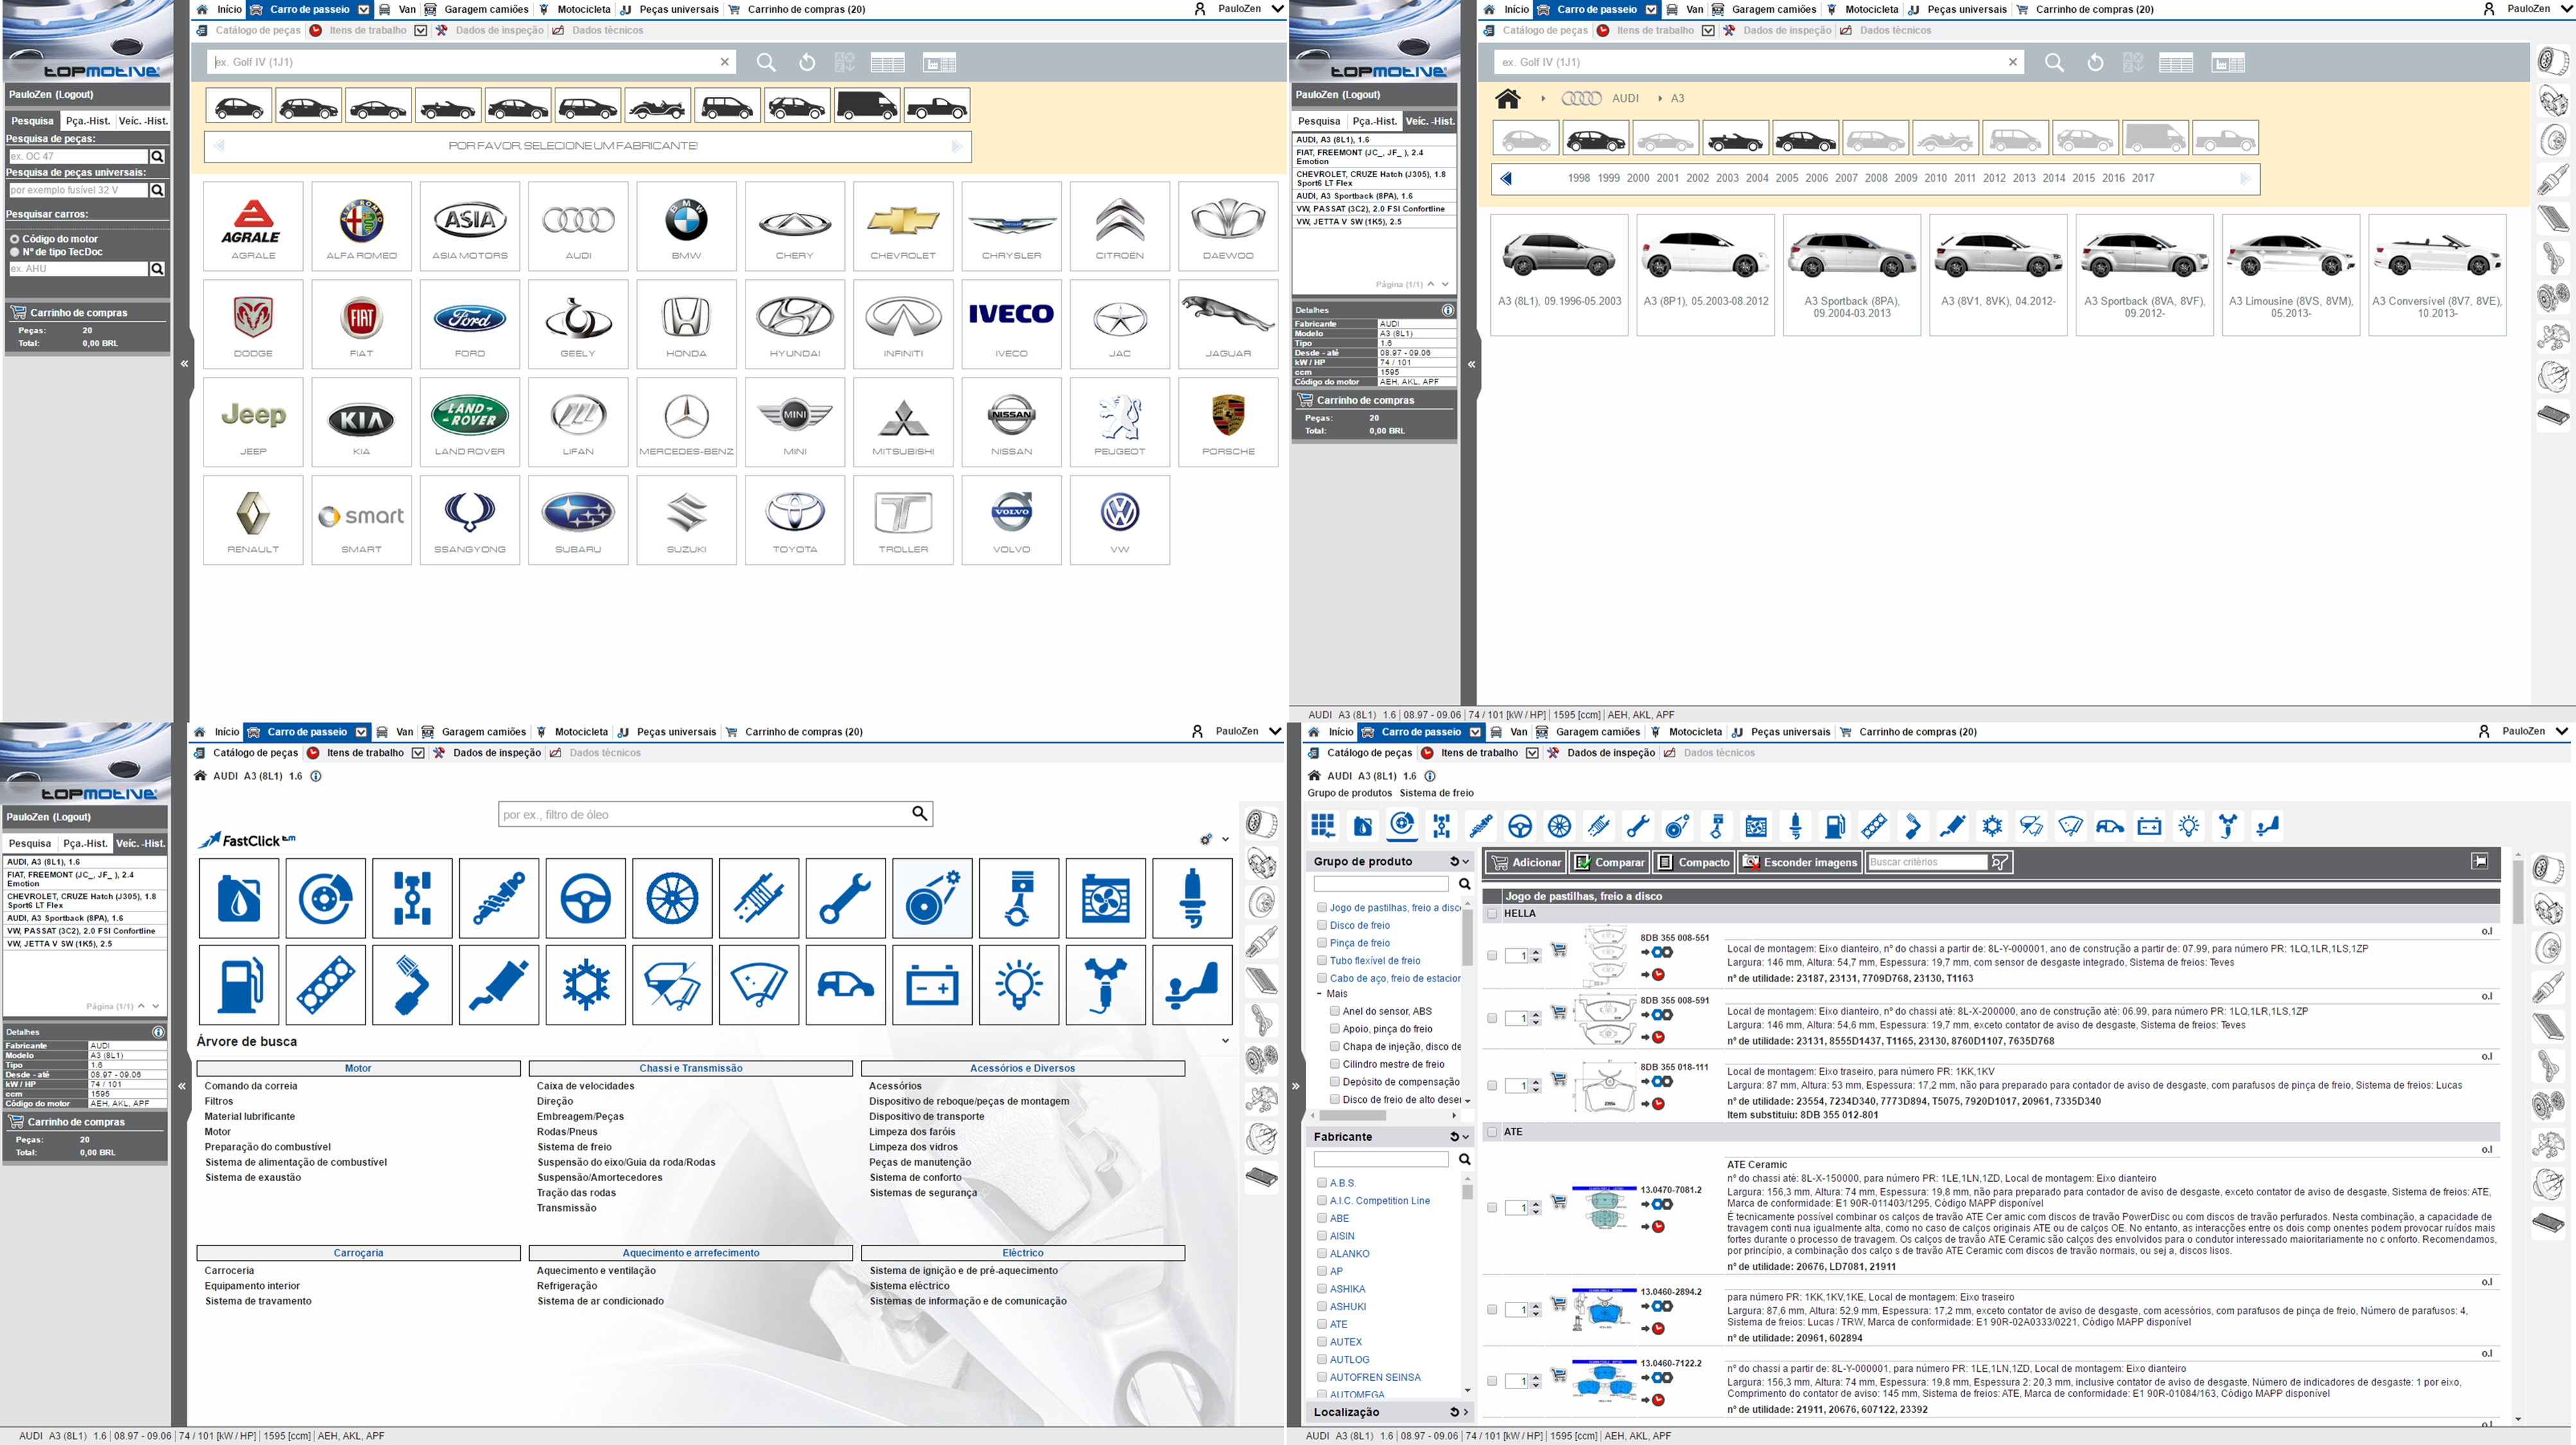
Task: Select the A3 Limousine (8VS, 8VM) model thumbnail
Action: (2290, 275)
